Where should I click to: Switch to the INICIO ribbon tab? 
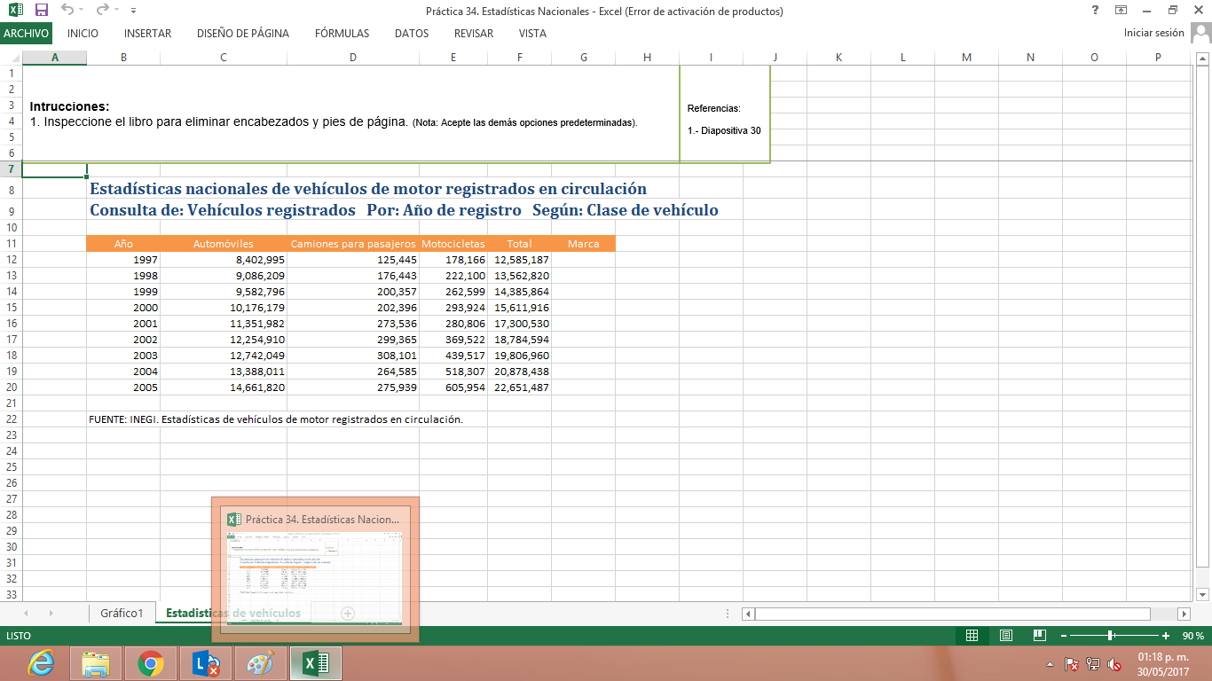pos(83,34)
